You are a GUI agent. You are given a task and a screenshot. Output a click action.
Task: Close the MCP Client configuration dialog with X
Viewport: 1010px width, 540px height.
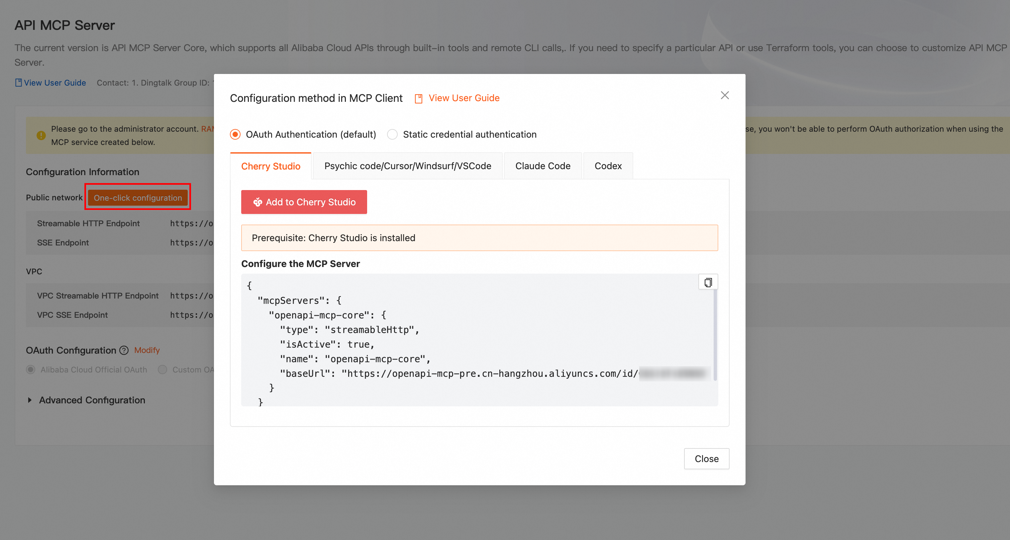(x=725, y=96)
